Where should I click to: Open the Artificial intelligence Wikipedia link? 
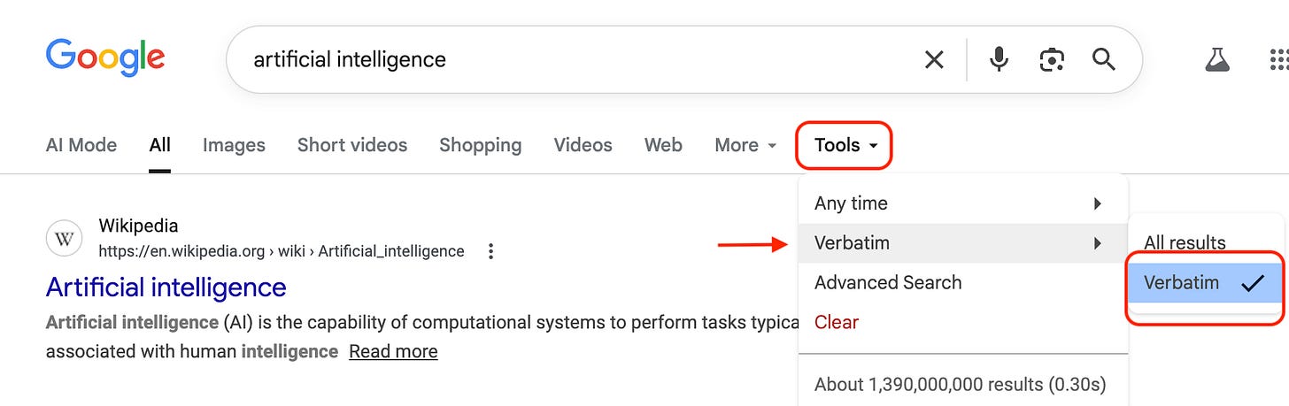(x=166, y=287)
